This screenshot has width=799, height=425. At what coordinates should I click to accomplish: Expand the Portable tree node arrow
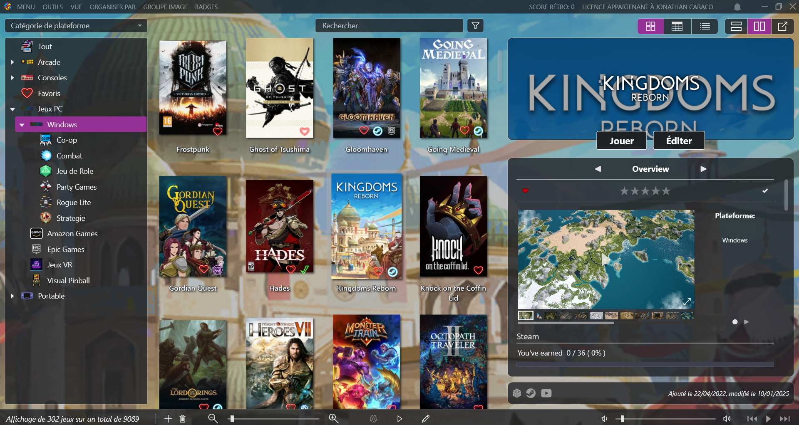click(x=12, y=296)
